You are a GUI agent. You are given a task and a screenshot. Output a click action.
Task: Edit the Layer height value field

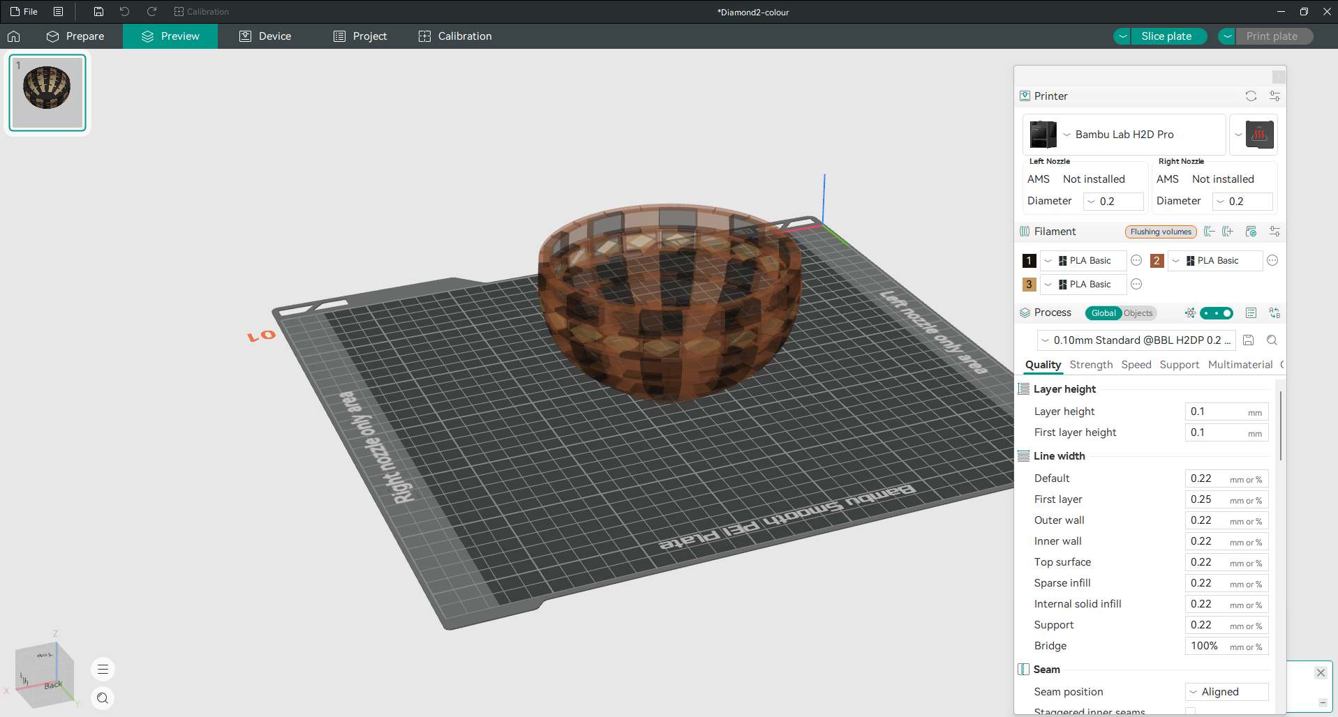click(x=1226, y=412)
